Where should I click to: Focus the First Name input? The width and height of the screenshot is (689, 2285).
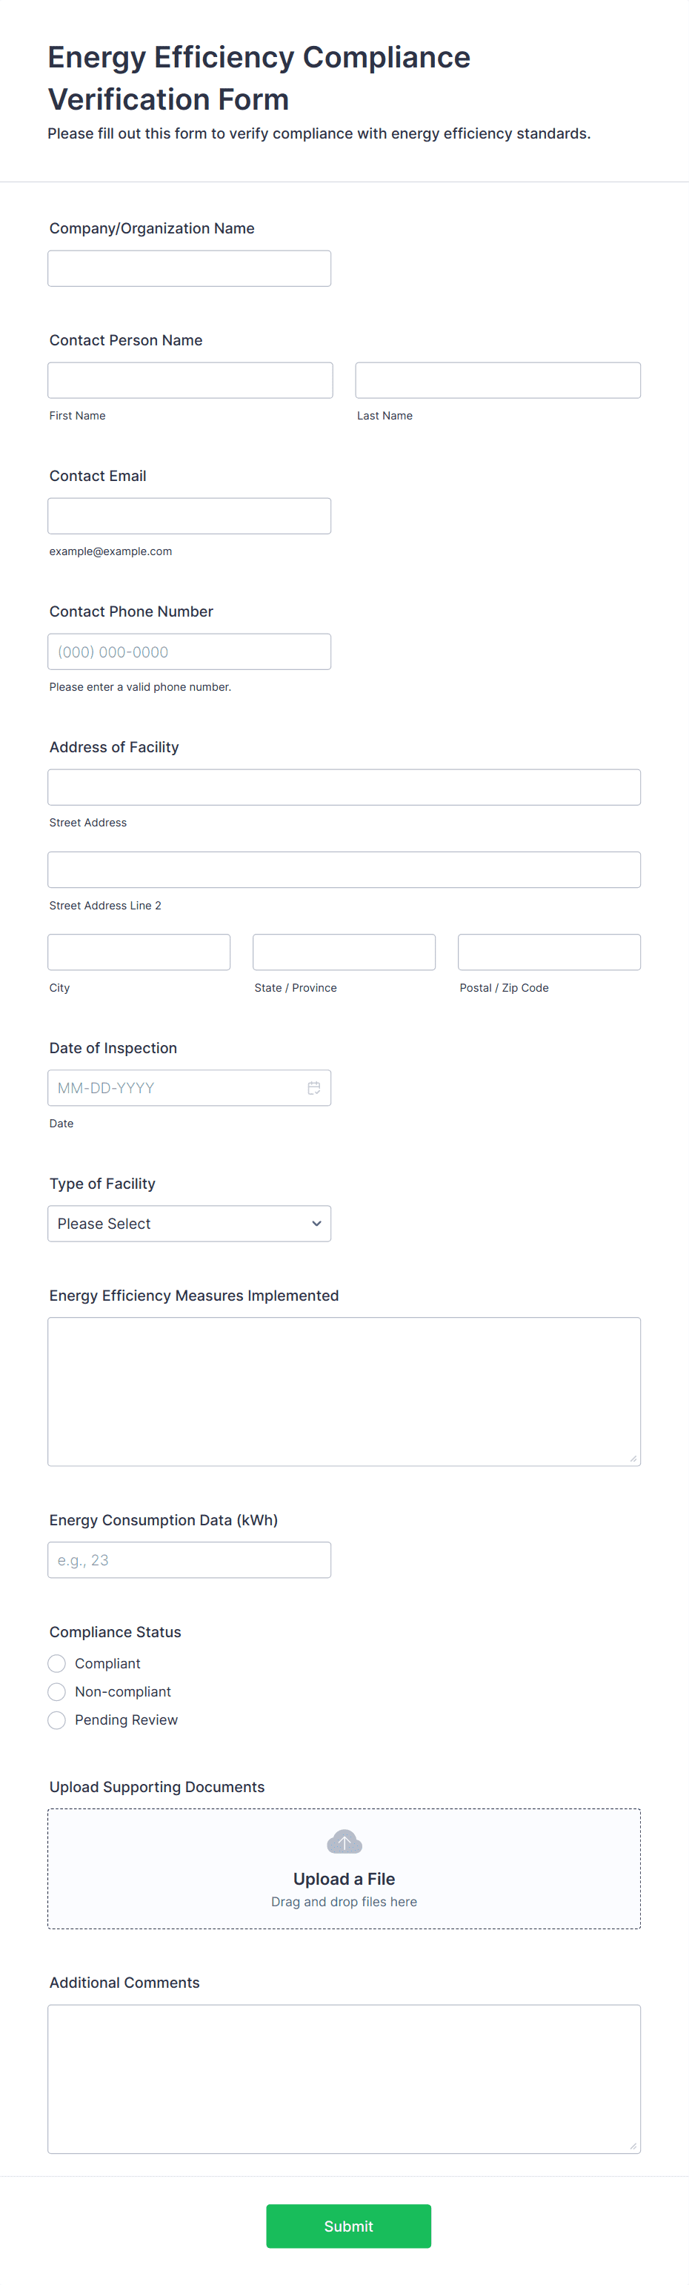tap(189, 379)
